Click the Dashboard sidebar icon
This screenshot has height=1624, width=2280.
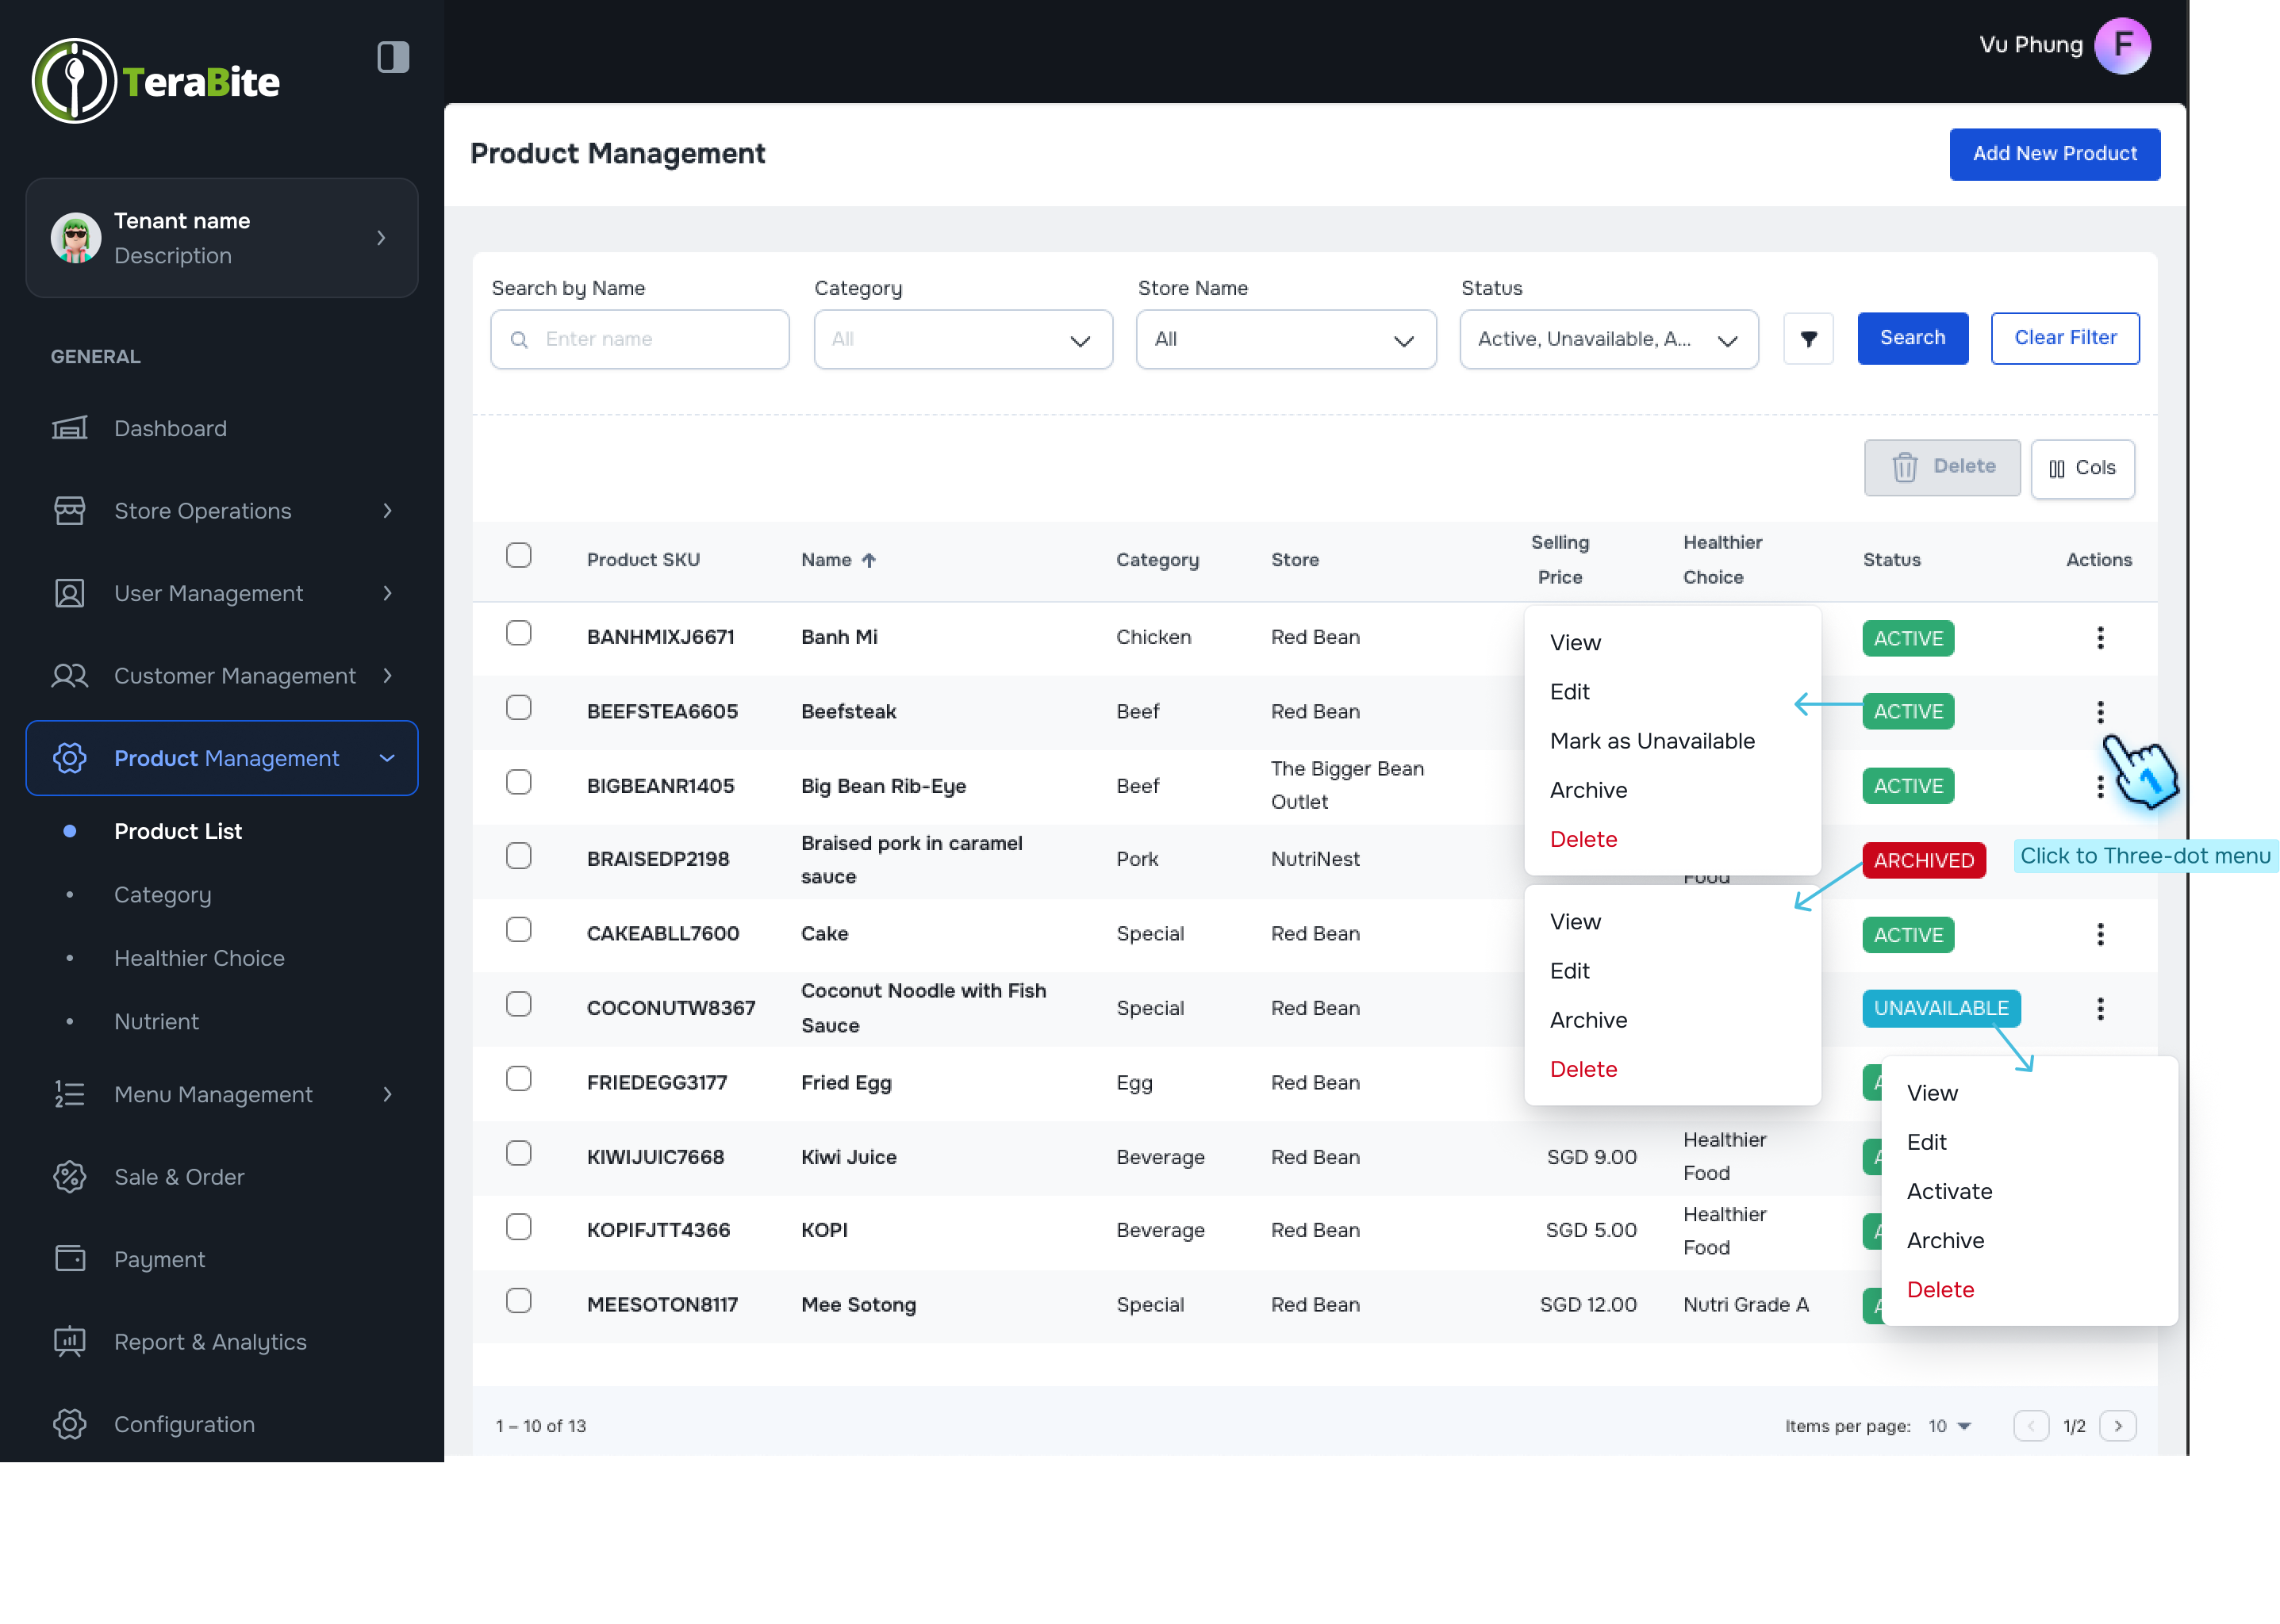point(69,428)
